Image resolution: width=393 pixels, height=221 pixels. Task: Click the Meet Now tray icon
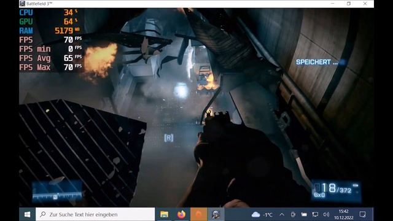(x=293, y=214)
